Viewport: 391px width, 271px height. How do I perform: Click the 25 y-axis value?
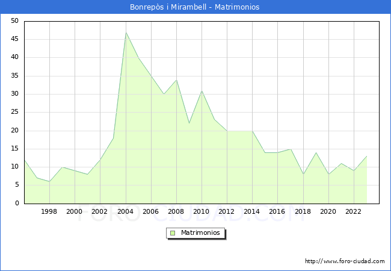click(x=14, y=112)
